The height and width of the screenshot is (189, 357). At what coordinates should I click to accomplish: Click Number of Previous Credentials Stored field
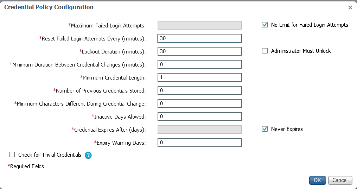coord(199,90)
